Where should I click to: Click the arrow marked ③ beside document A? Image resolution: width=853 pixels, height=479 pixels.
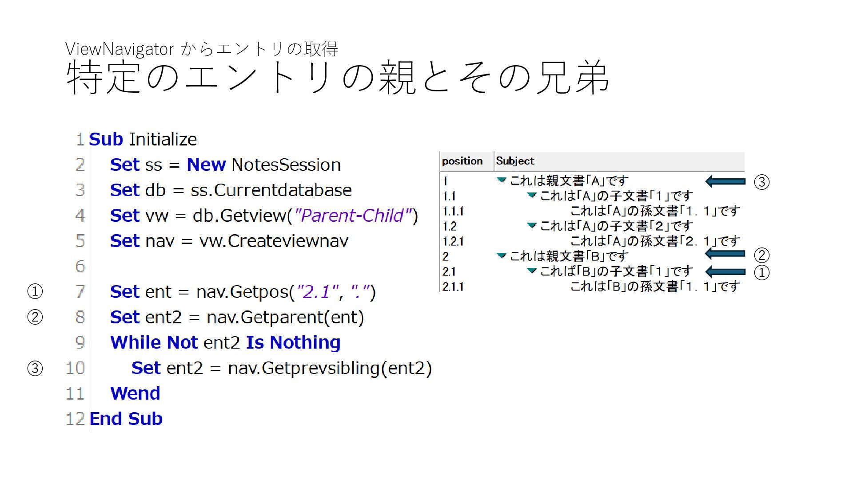coord(725,181)
